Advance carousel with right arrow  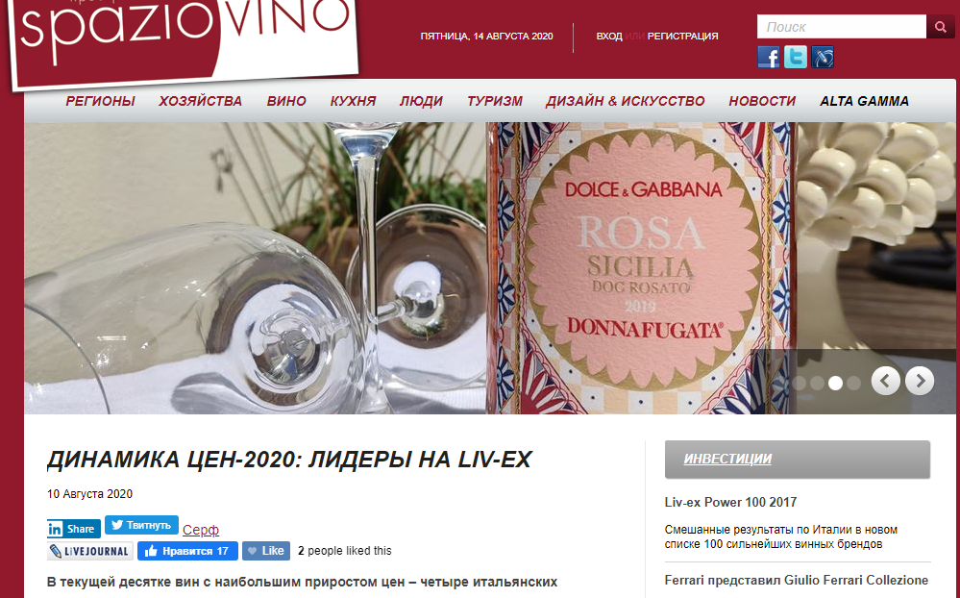tap(920, 381)
